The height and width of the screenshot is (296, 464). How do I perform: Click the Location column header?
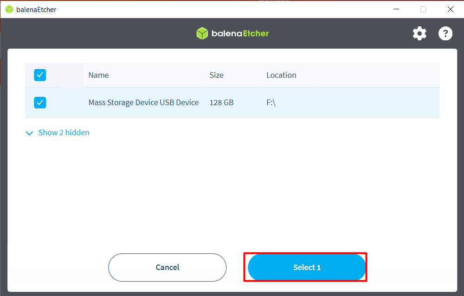pyautogui.click(x=281, y=75)
